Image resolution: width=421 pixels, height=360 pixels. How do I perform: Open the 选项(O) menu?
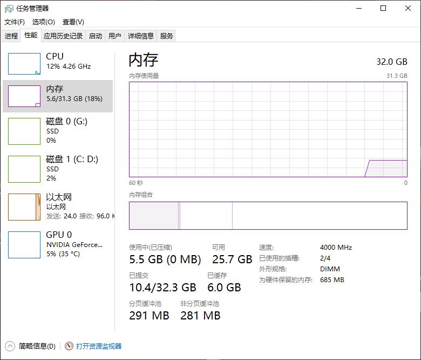point(43,22)
